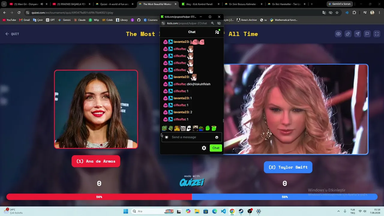This screenshot has width=384, height=216.
Task: Open the tab search dropdown arrow
Action: click(x=4, y=4)
